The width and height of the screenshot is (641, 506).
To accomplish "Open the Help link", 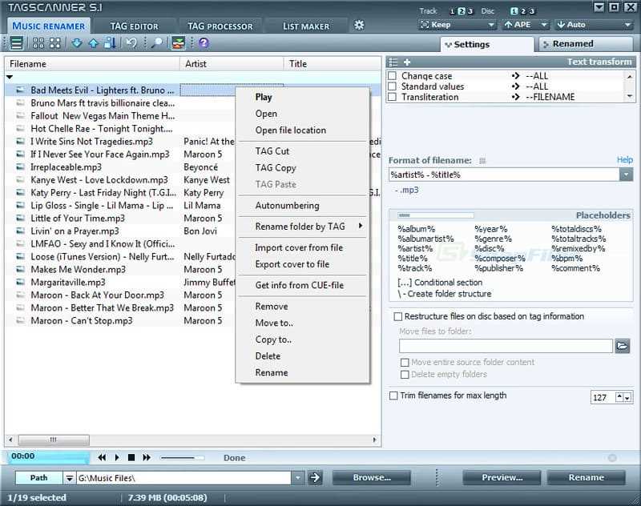I will [x=625, y=159].
